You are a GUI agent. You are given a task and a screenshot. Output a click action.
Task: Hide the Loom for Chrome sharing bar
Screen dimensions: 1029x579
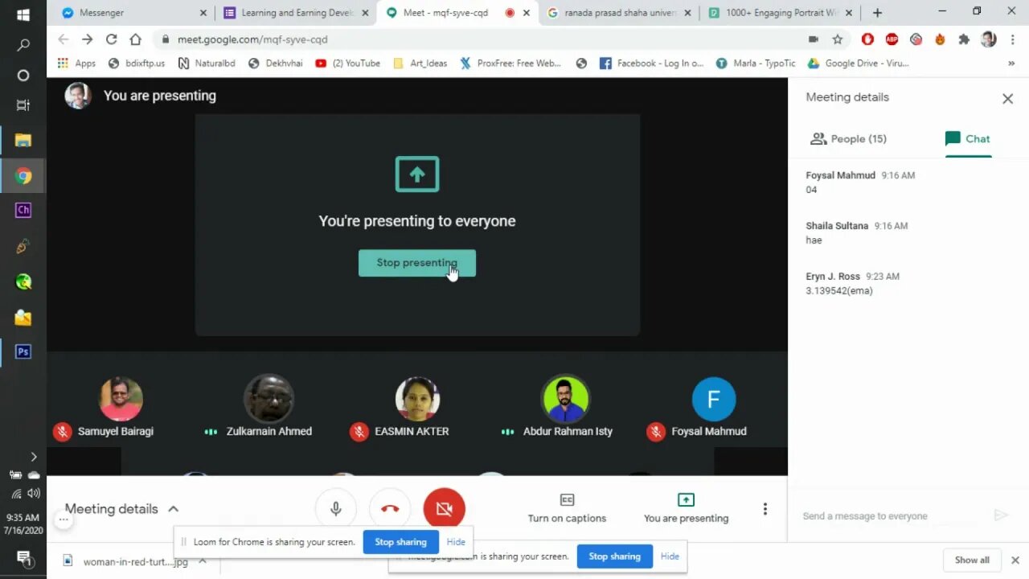point(456,542)
